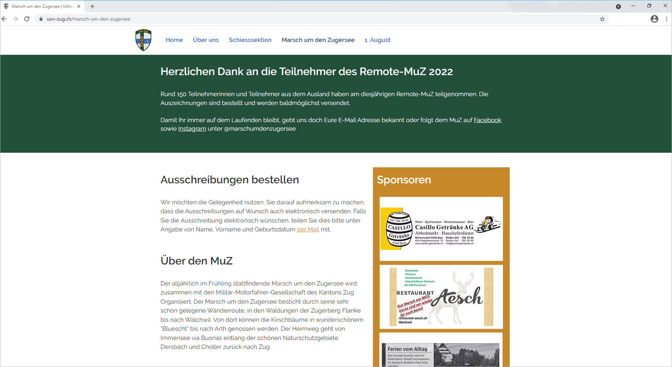Follow the Facebook link
Image resolution: width=672 pixels, height=367 pixels.
coord(487,120)
